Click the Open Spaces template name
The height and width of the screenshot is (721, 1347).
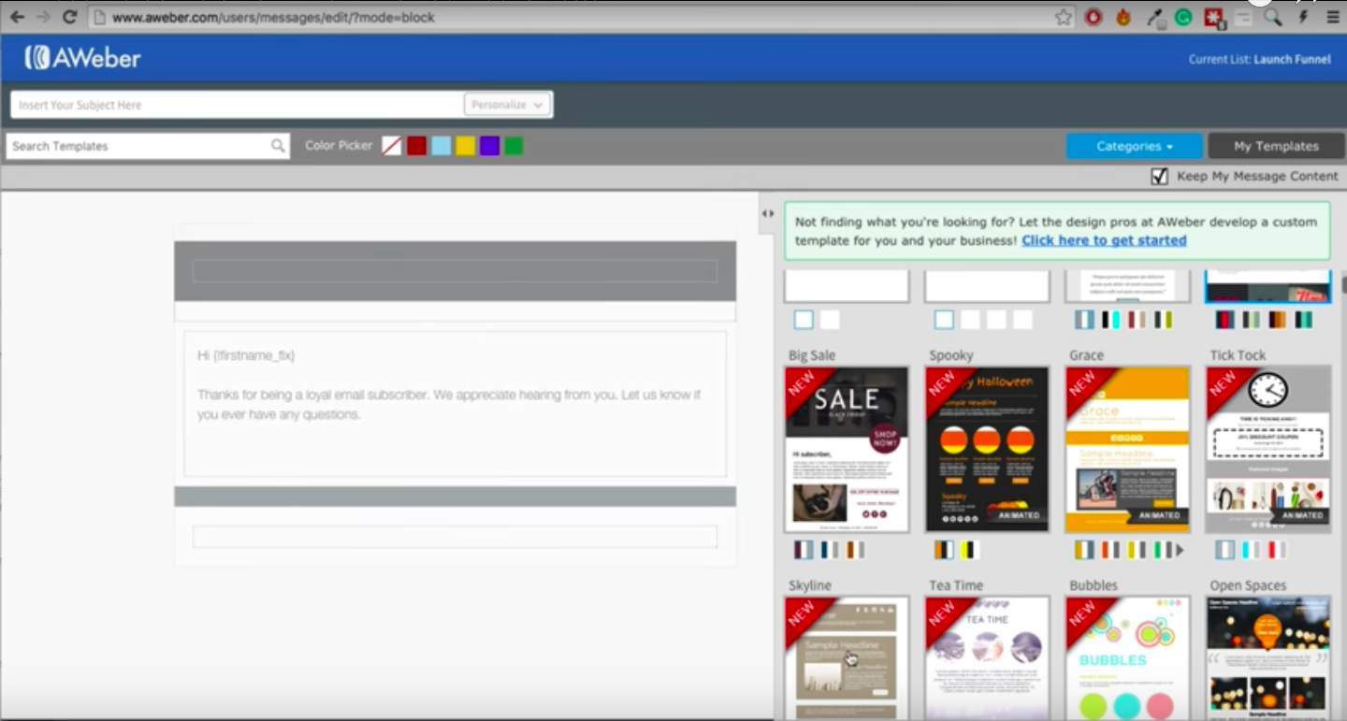1248,585
